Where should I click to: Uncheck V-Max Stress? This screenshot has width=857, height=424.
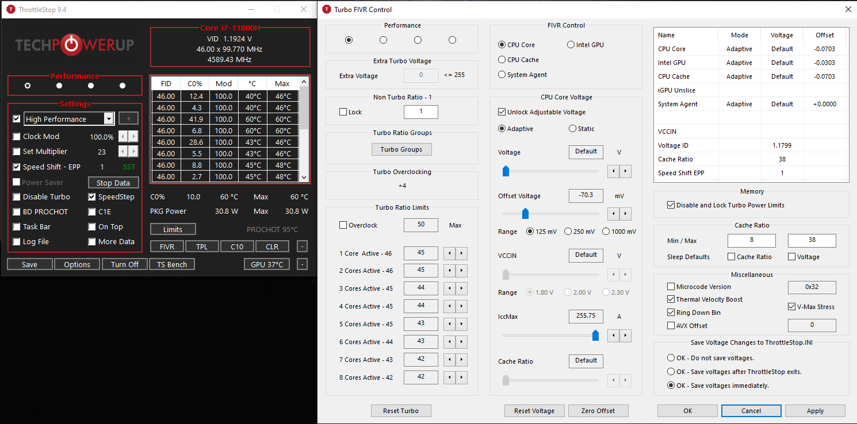tap(792, 307)
